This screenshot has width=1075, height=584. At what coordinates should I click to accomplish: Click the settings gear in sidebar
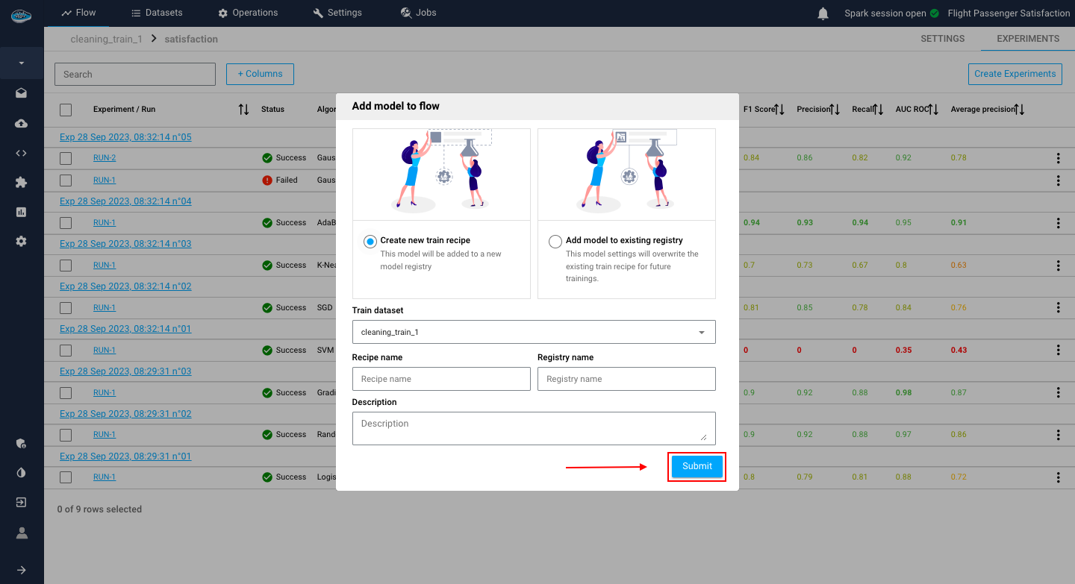(22, 241)
